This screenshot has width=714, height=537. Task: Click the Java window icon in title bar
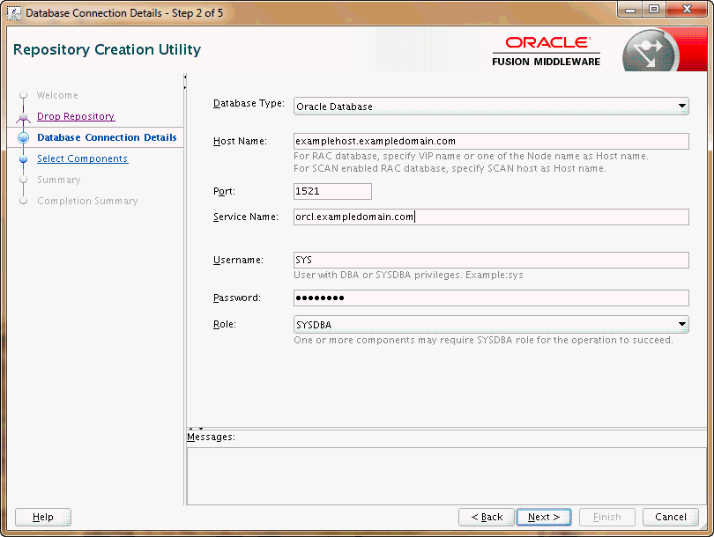point(15,13)
